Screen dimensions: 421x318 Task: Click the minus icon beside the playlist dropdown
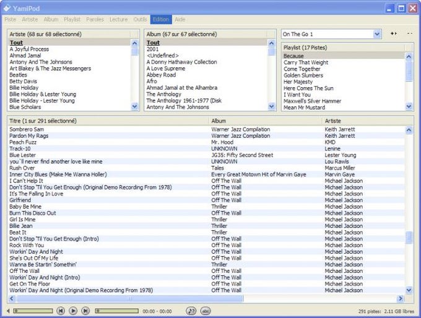click(x=410, y=33)
